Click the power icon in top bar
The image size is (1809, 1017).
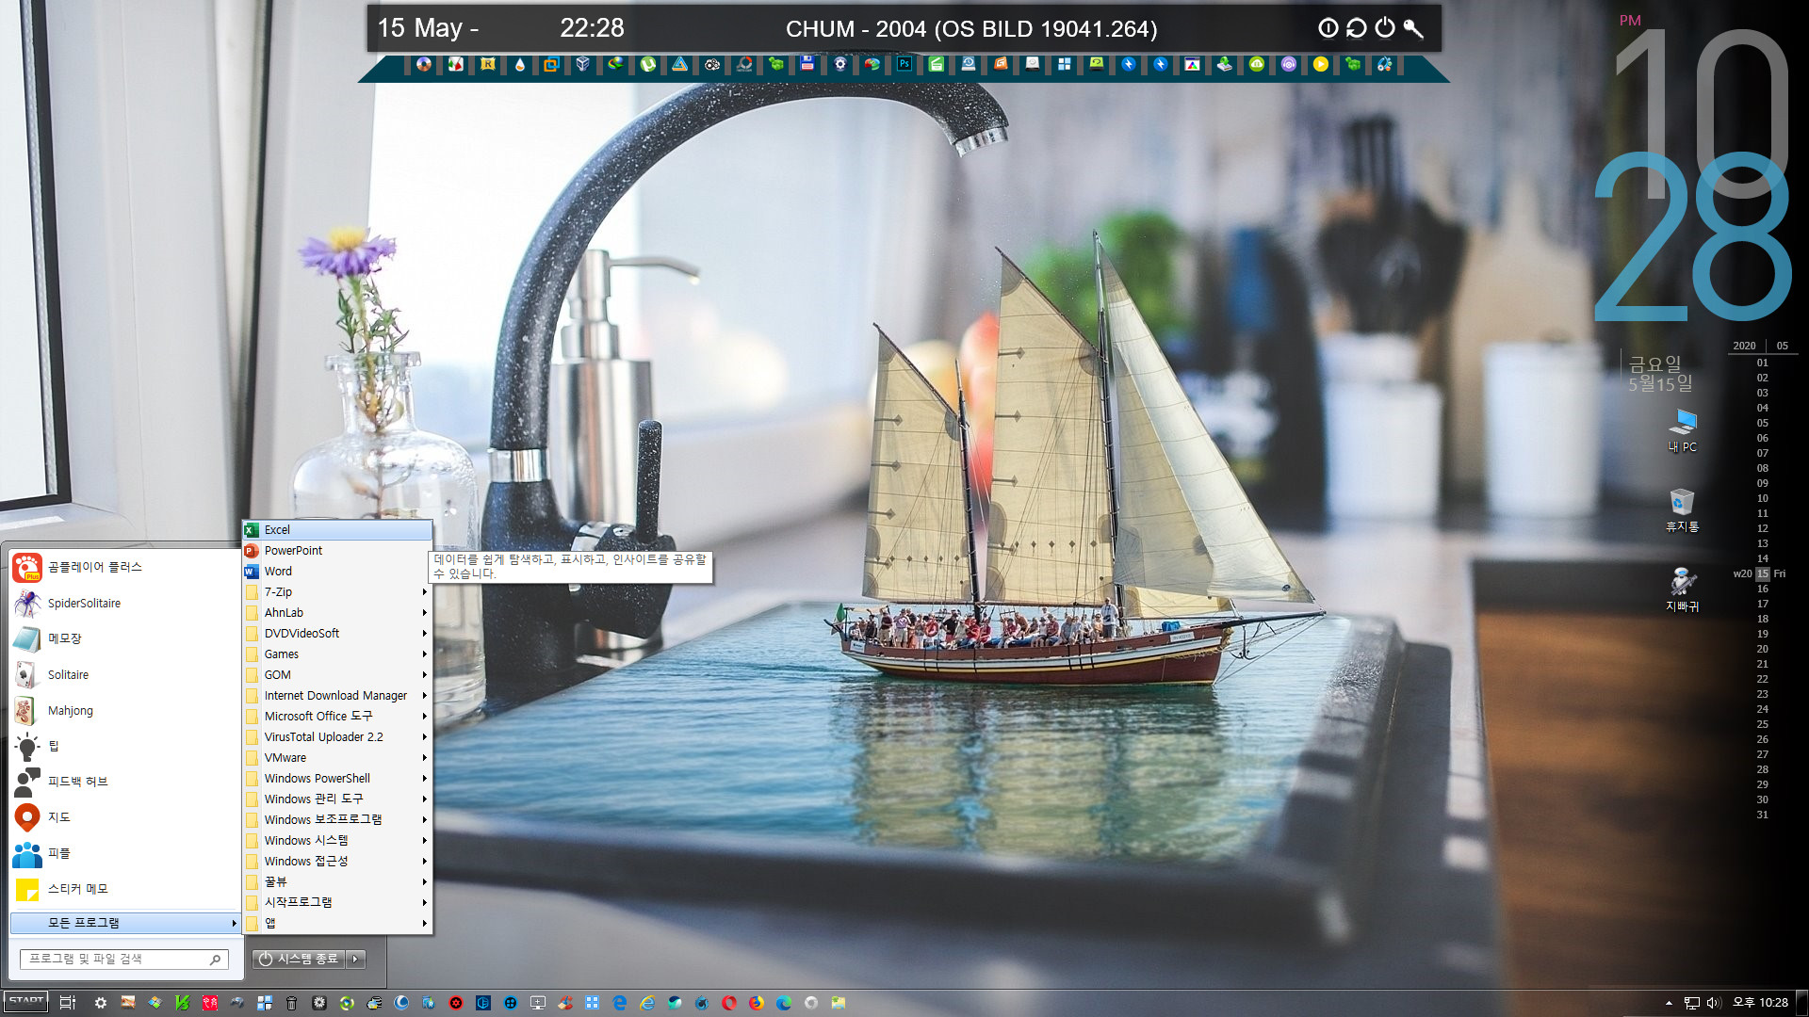tap(1385, 28)
